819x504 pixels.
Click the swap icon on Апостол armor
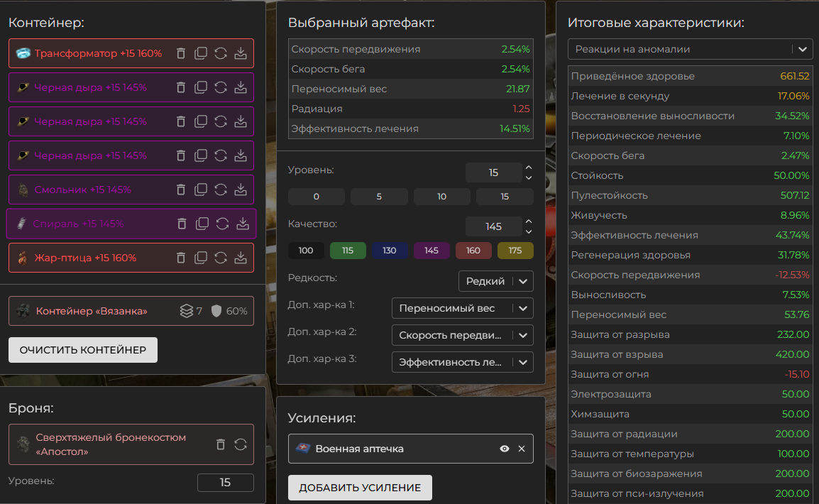click(241, 444)
